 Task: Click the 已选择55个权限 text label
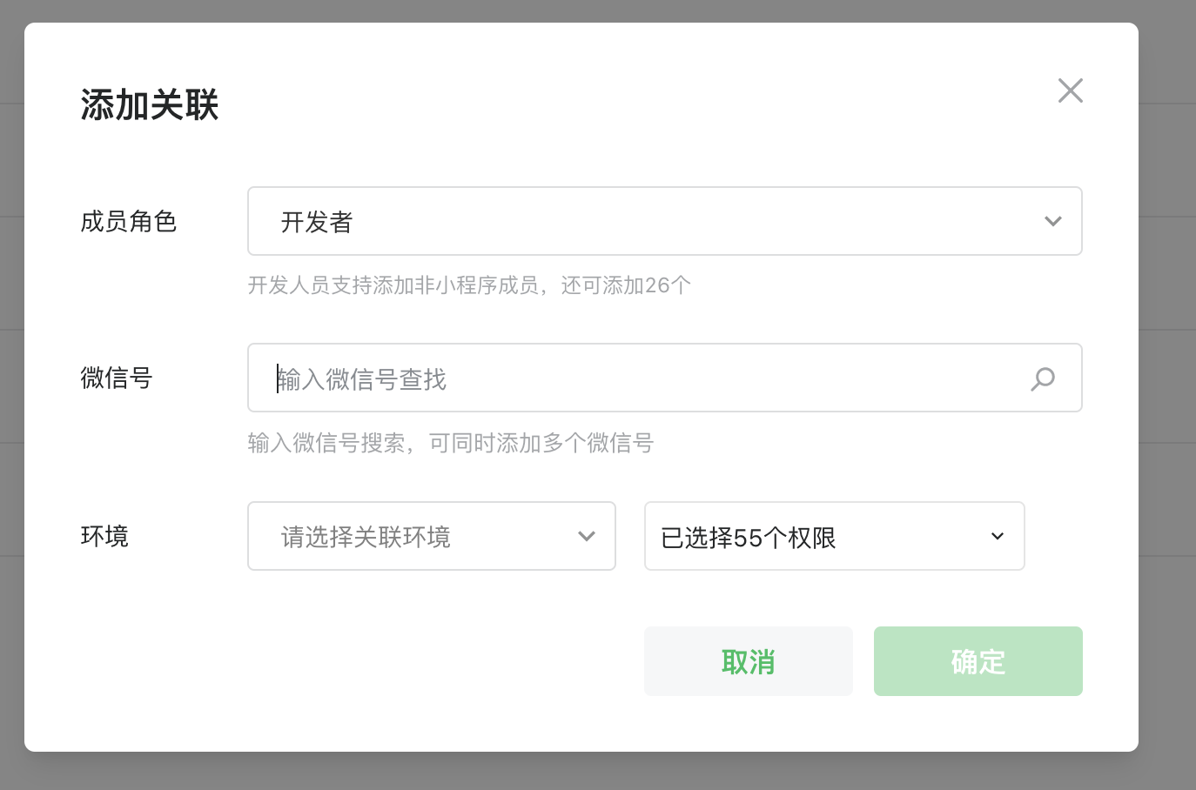[x=749, y=538]
